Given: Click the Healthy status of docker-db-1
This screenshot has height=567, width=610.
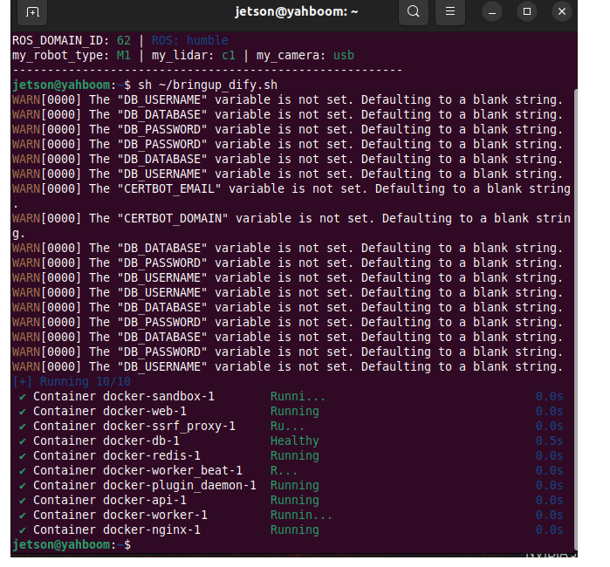Looking at the screenshot, I should click(x=295, y=441).
